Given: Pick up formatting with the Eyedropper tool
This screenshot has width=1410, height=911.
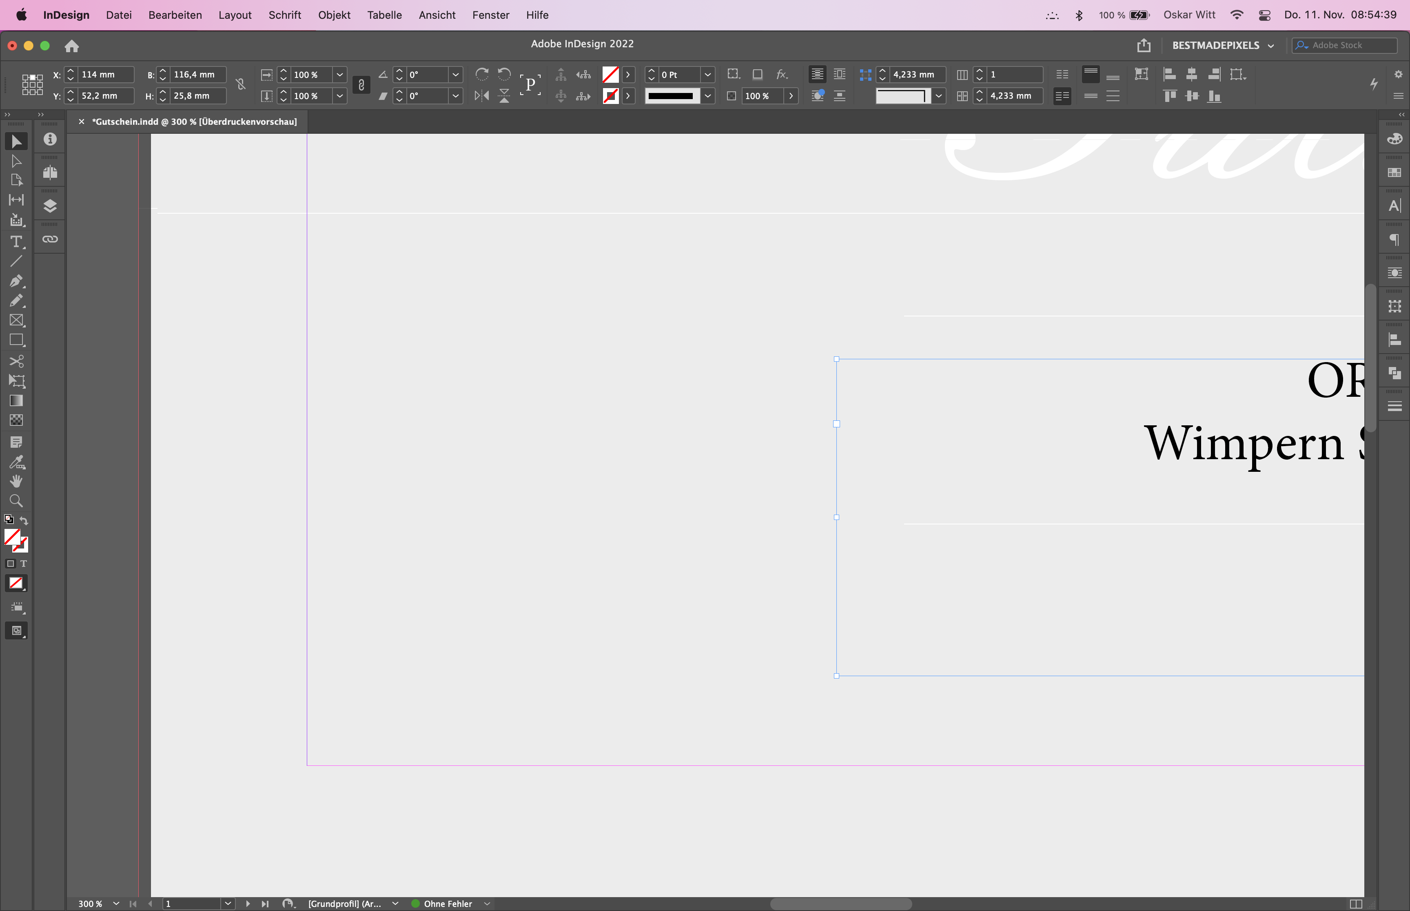Looking at the screenshot, I should pyautogui.click(x=17, y=462).
